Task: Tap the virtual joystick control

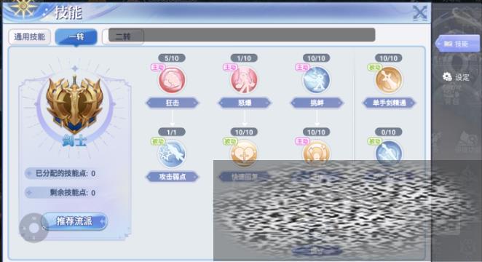Action: tap(33, 228)
